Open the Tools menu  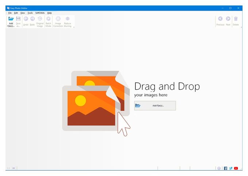point(30,13)
